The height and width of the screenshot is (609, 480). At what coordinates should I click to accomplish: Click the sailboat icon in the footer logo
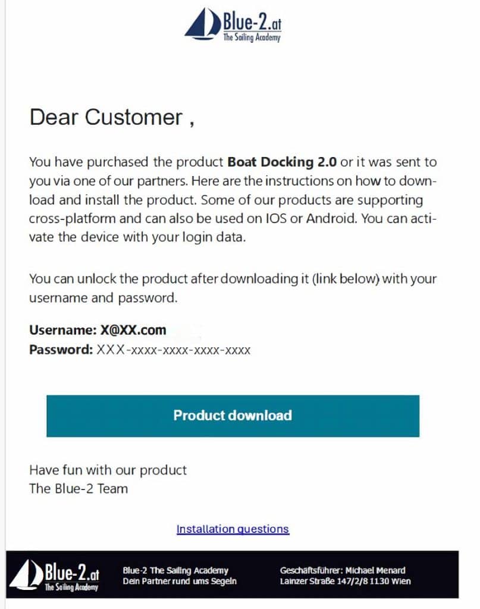click(28, 575)
